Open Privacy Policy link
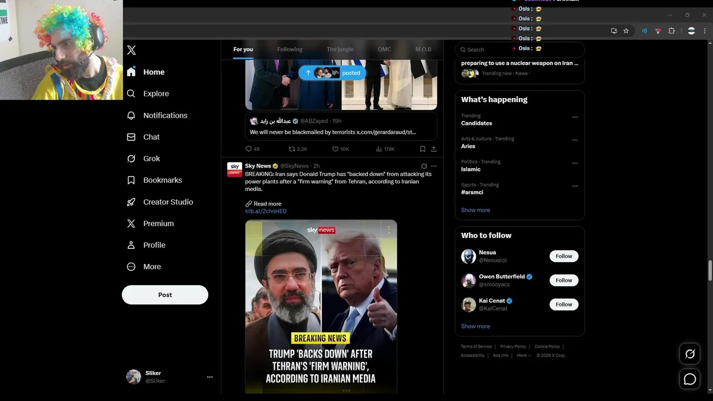This screenshot has height=401, width=713. pyautogui.click(x=513, y=346)
